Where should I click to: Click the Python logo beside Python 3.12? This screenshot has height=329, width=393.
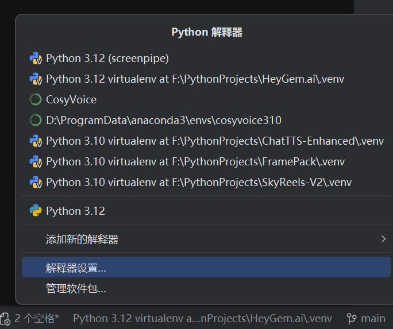click(36, 210)
